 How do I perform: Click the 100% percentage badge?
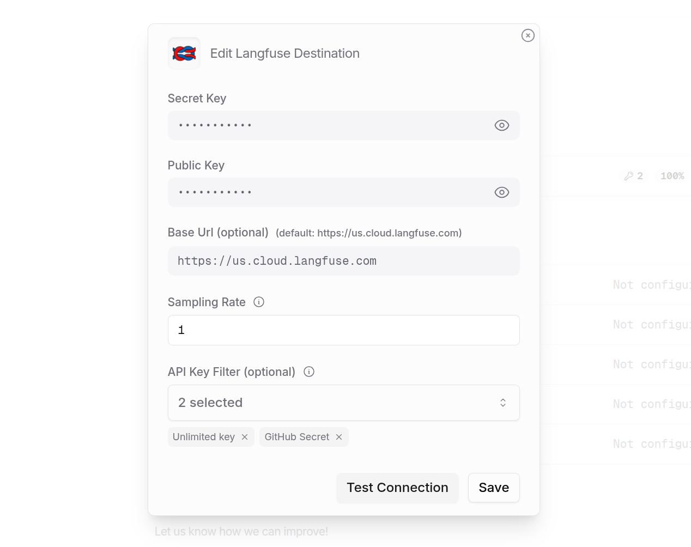click(x=672, y=176)
